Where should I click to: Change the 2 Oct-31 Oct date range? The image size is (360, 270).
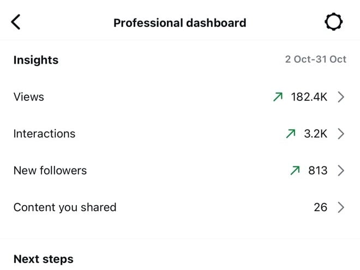(x=316, y=59)
